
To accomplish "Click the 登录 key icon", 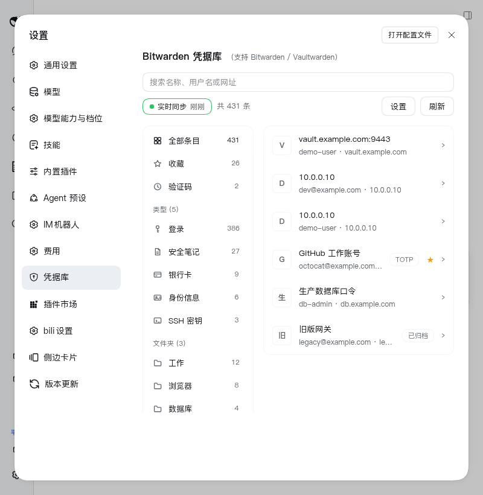I will 158,229.
